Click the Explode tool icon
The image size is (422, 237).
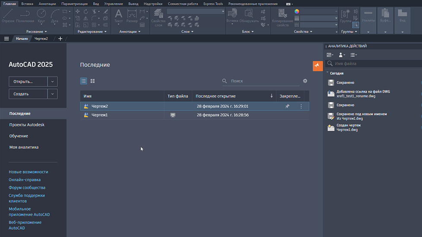(x=105, y=18)
